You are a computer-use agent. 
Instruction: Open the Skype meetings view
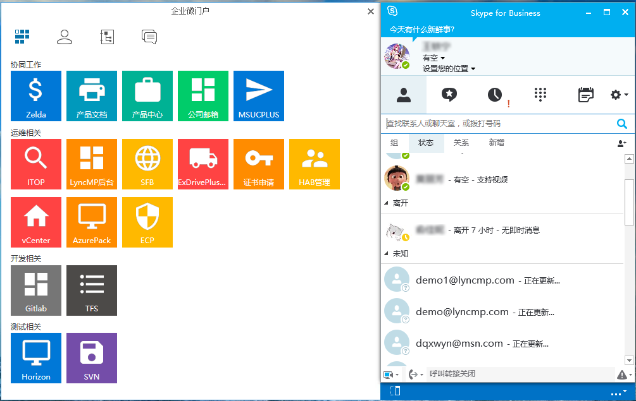586,95
